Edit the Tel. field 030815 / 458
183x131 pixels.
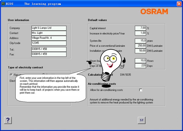click(x=49, y=49)
